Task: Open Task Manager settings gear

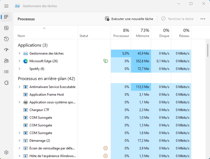Action: click(x=6, y=152)
